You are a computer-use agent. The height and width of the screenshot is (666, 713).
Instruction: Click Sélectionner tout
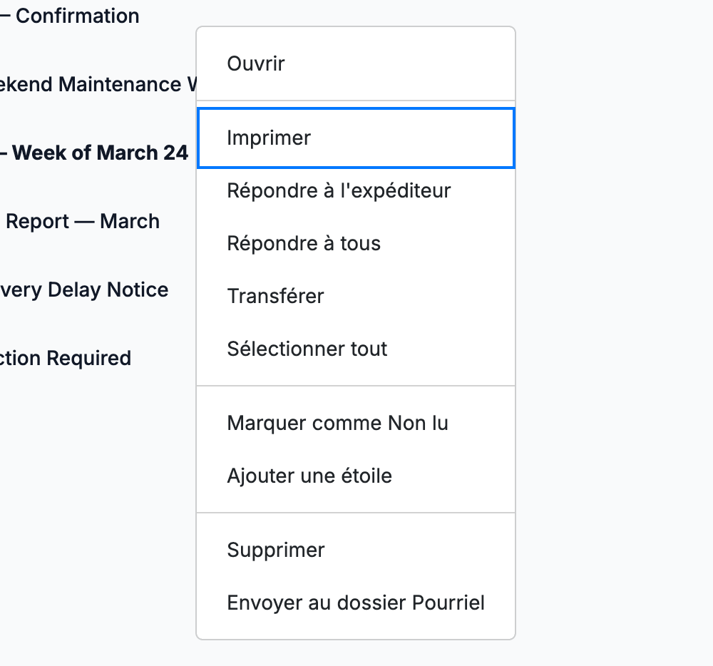point(356,349)
